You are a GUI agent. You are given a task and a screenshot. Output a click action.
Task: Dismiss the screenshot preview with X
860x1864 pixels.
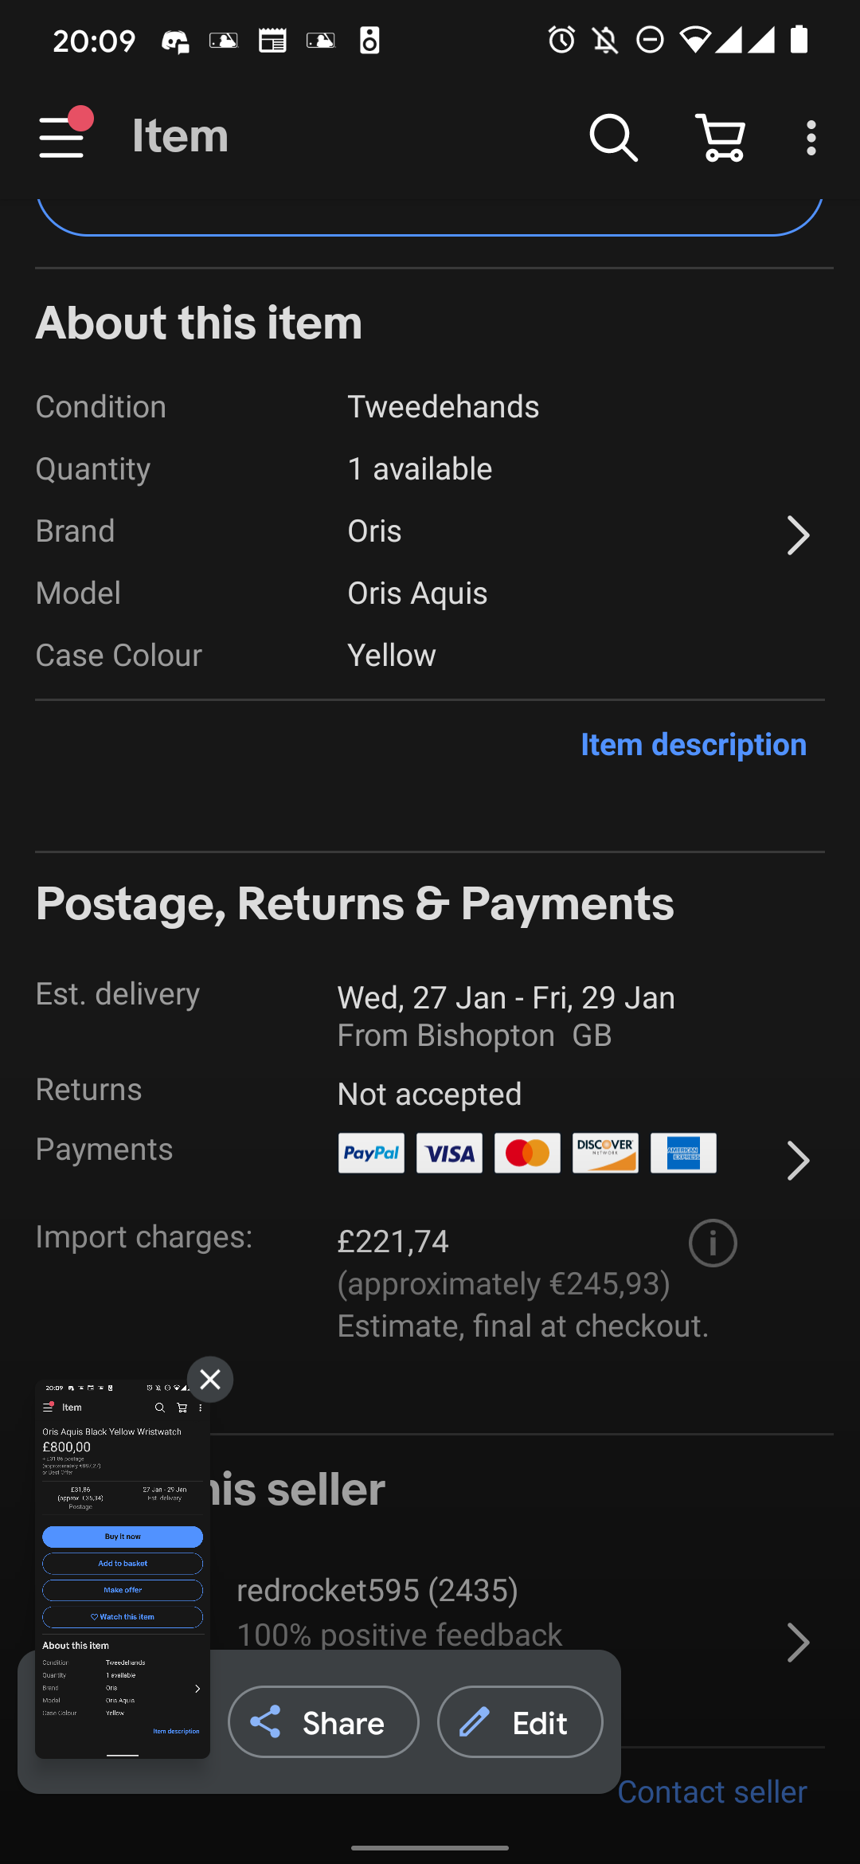pos(210,1379)
